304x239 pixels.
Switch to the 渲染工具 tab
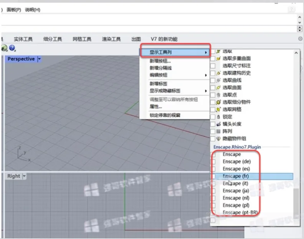(x=111, y=39)
